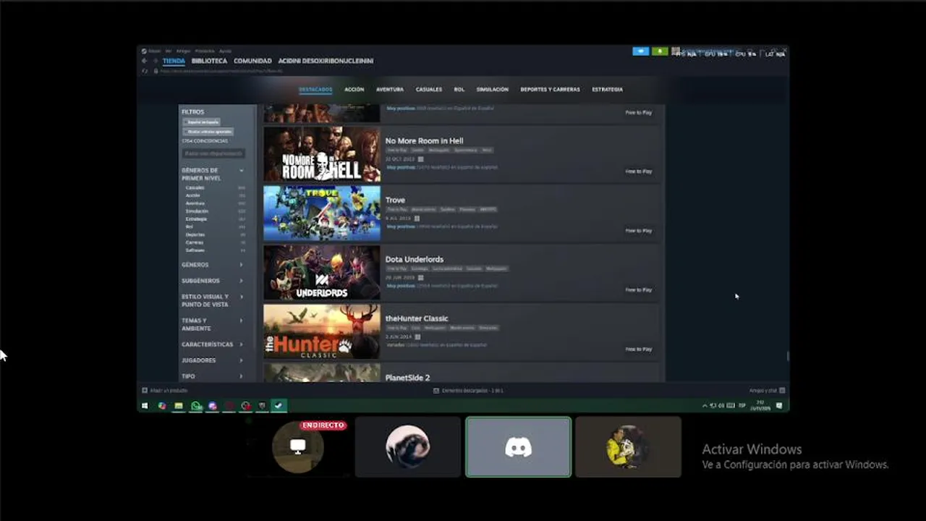
Task: Open the user avatar in Steam header
Action: 676,51
